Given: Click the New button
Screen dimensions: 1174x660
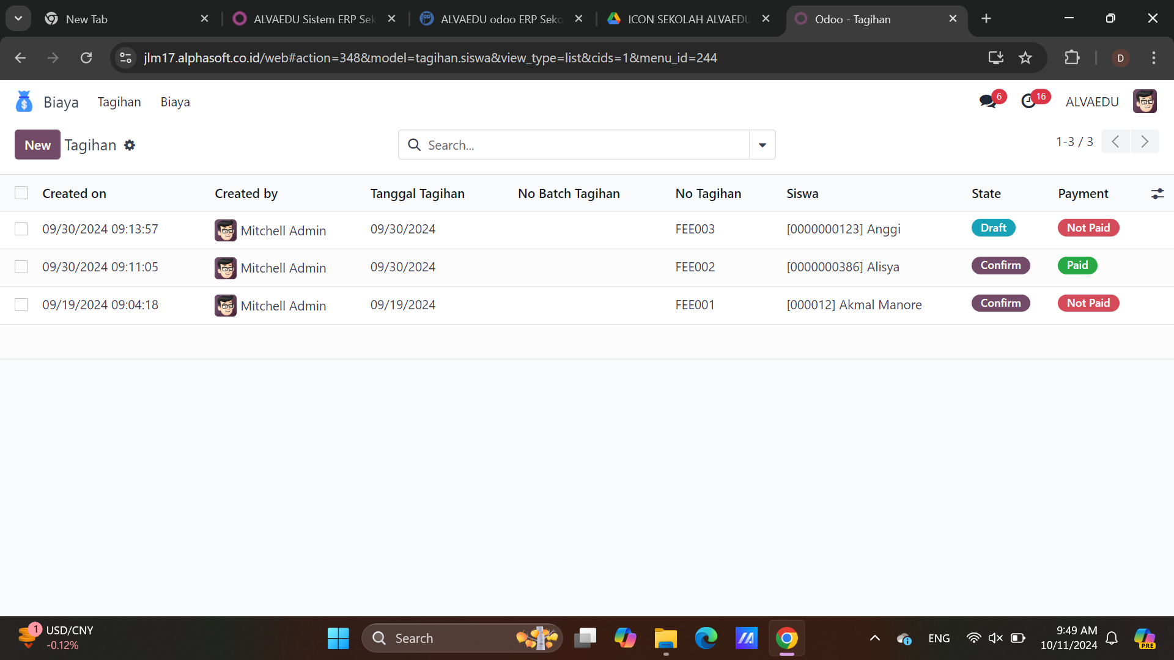Looking at the screenshot, I should (37, 145).
